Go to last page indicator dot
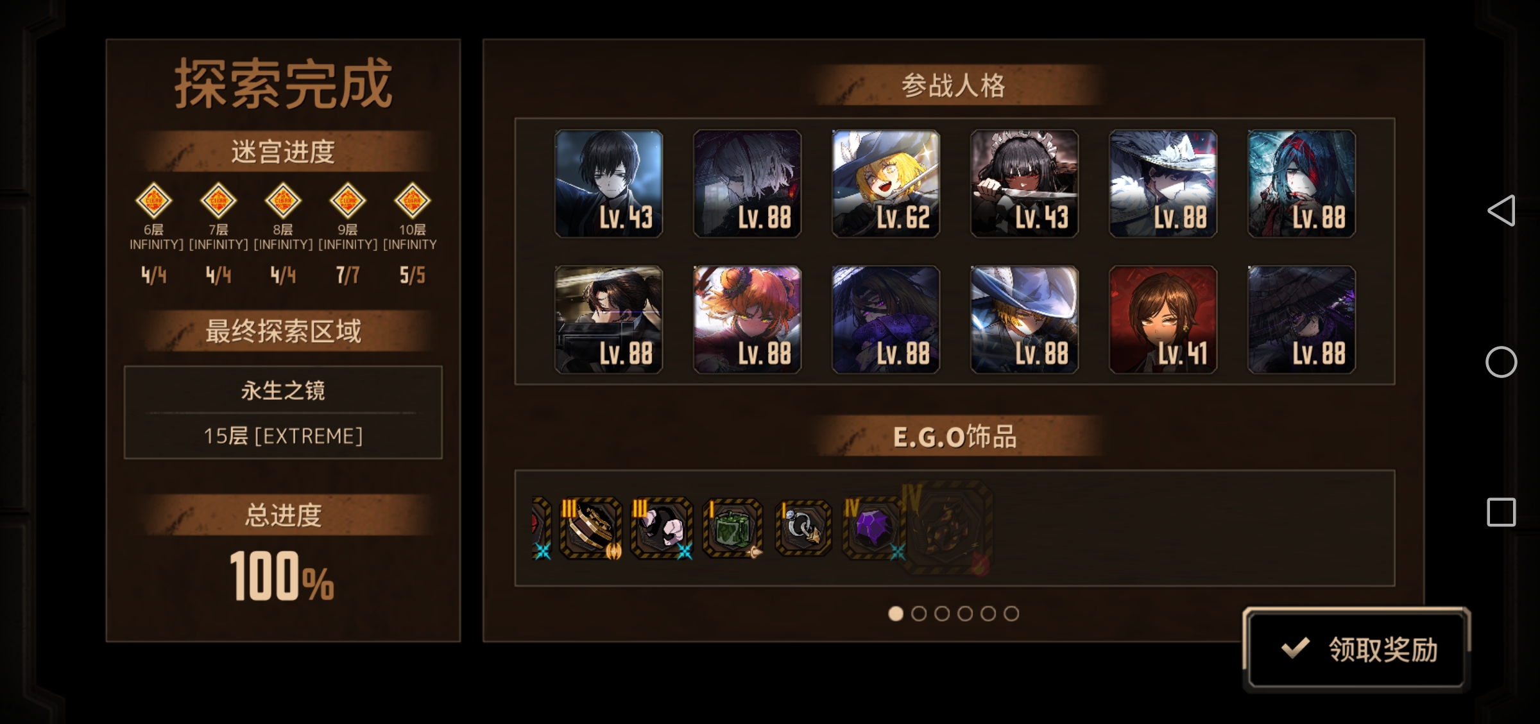1540x724 pixels. (1011, 614)
